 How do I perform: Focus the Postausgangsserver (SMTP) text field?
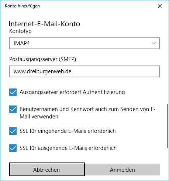pyautogui.click(x=84, y=71)
